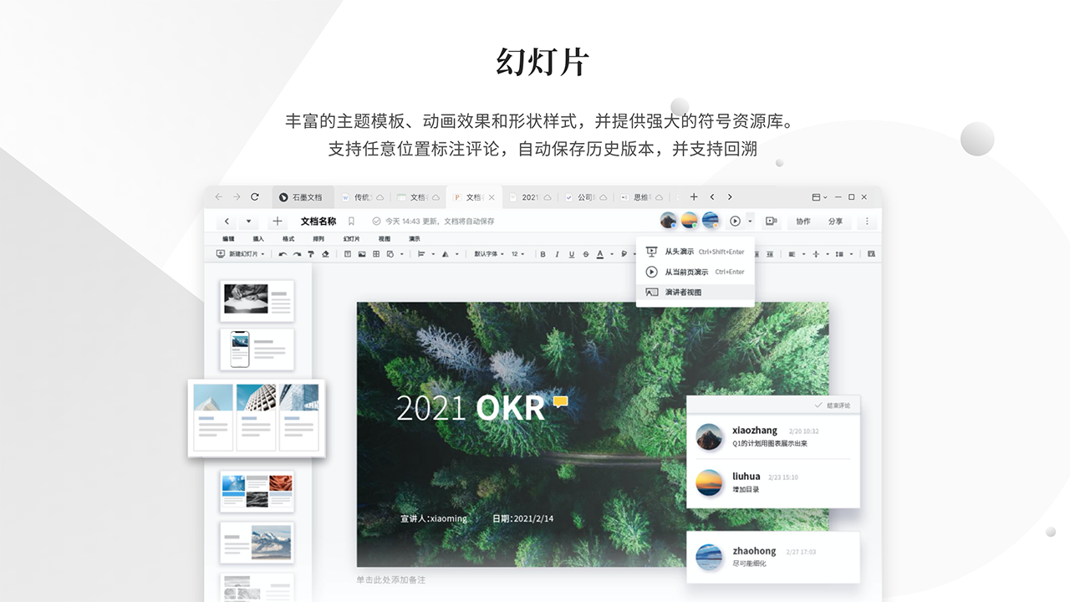1070x602 pixels.
Task: Open the 插入 menu
Action: click(x=258, y=239)
